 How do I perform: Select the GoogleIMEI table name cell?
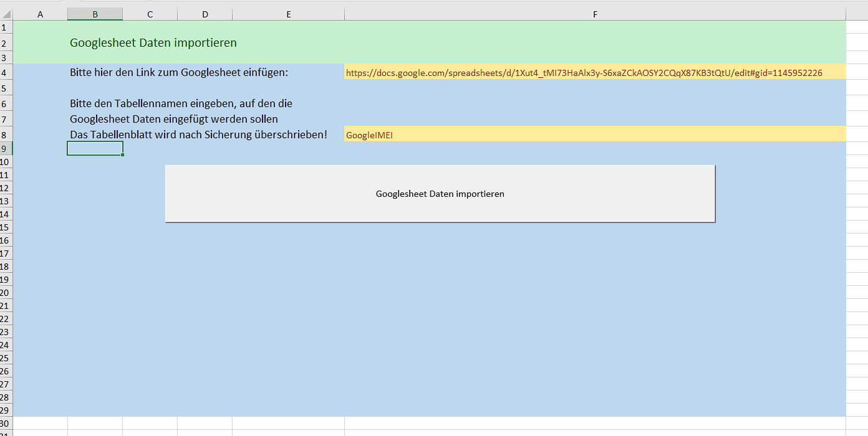pos(594,135)
